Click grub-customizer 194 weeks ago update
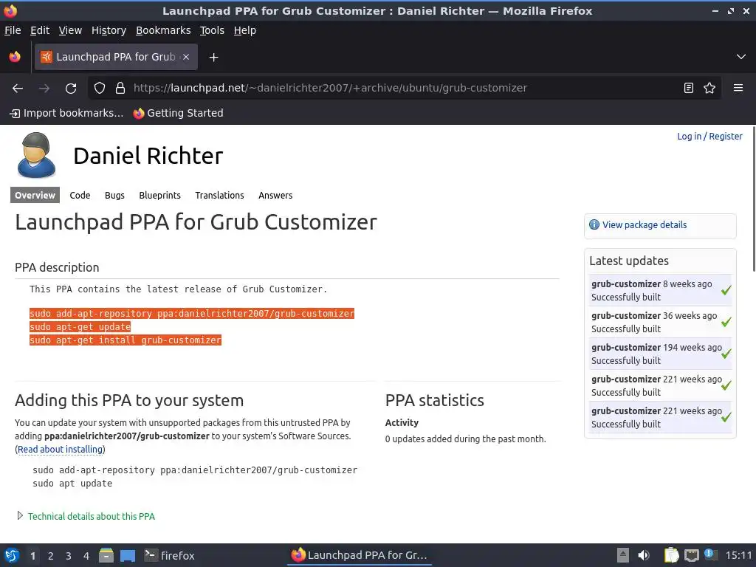 pos(661,354)
